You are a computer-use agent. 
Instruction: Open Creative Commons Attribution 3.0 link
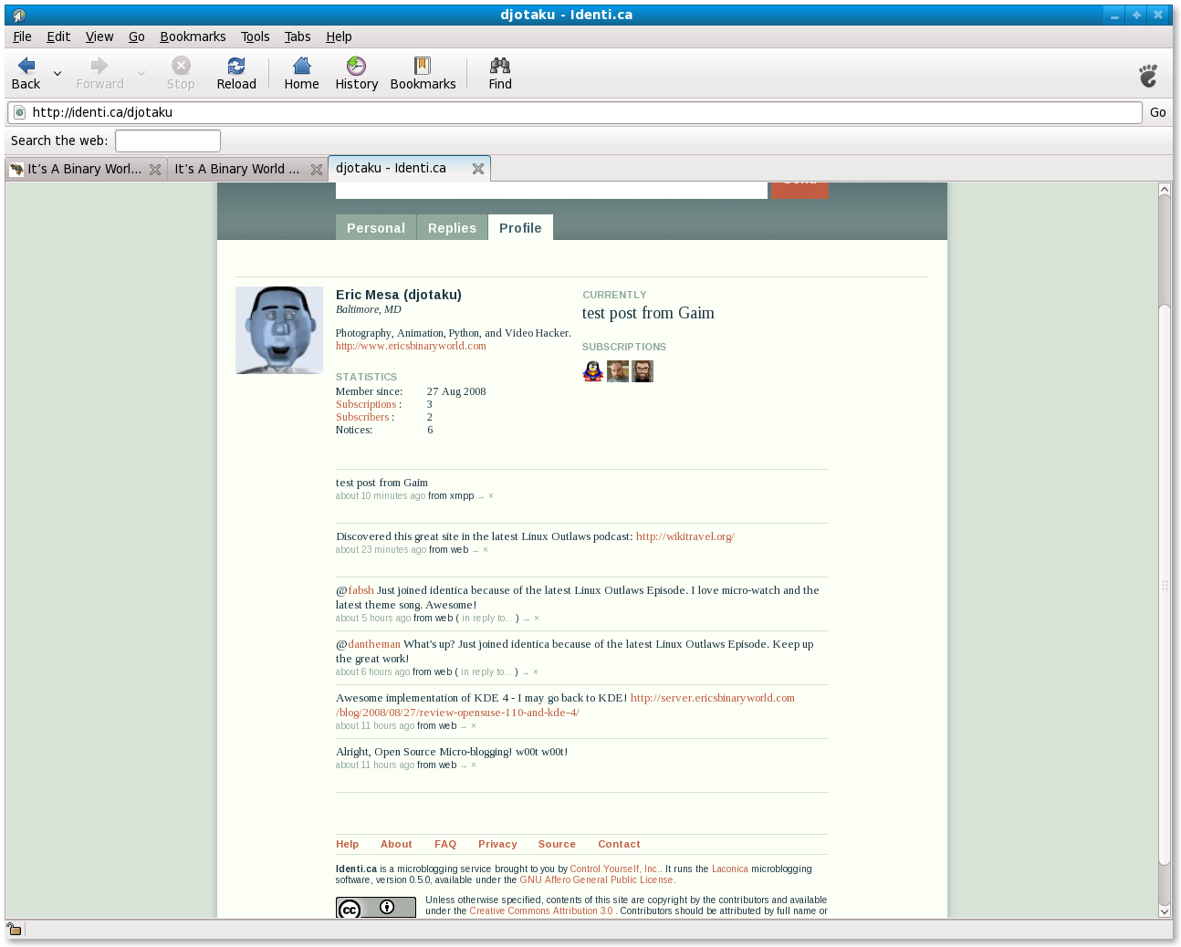point(541,911)
